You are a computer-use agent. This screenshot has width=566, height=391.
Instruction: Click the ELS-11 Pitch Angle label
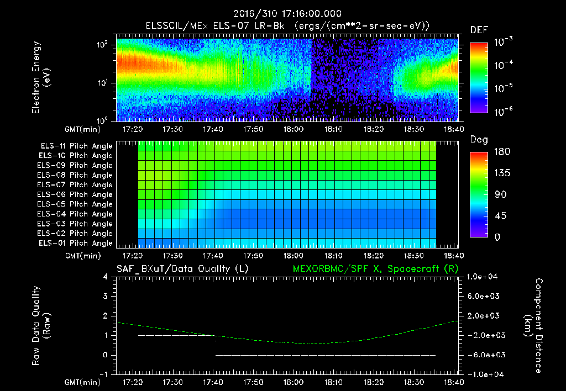76,146
